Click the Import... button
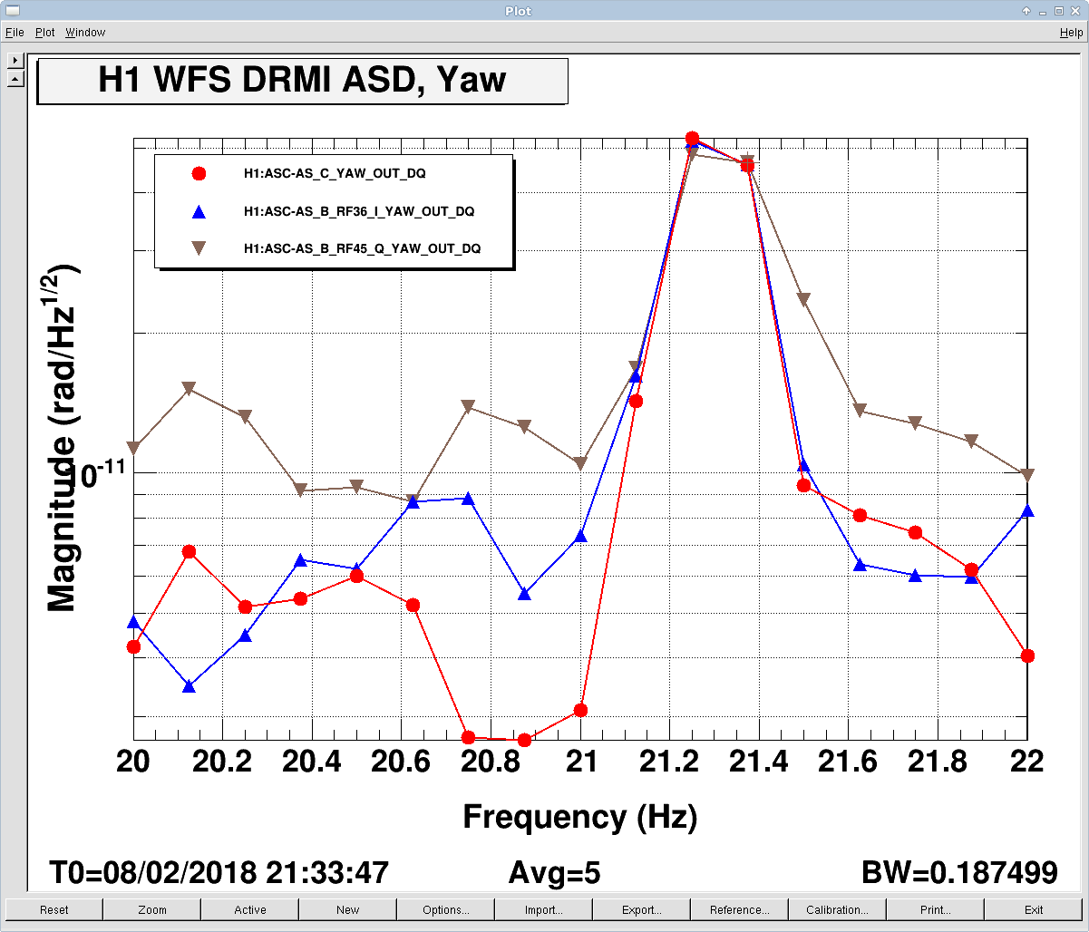The image size is (1089, 932). click(x=544, y=909)
